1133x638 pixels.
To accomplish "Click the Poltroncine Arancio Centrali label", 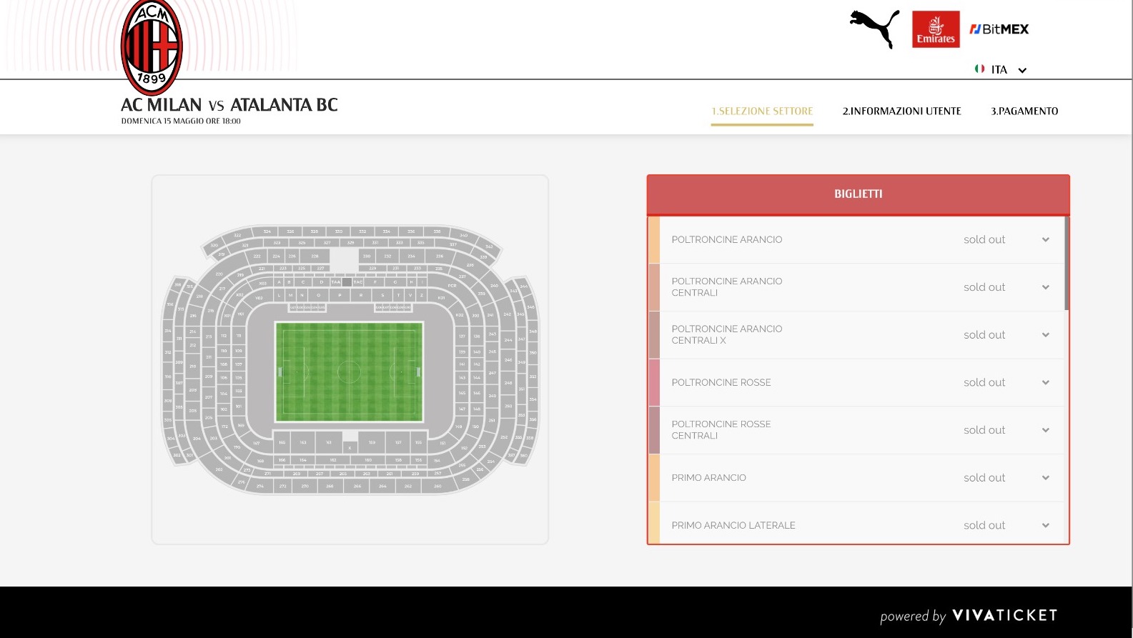I will click(x=726, y=287).
